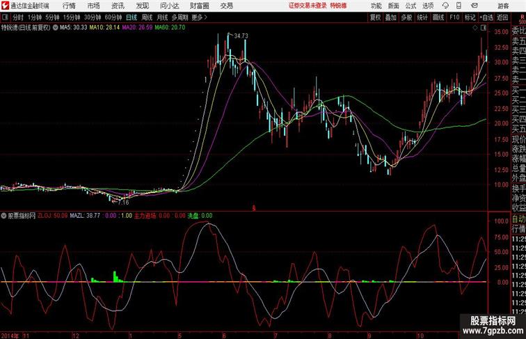This screenshot has width=526, height=339.
Task: Select the 日线 period tab
Action: [131, 17]
